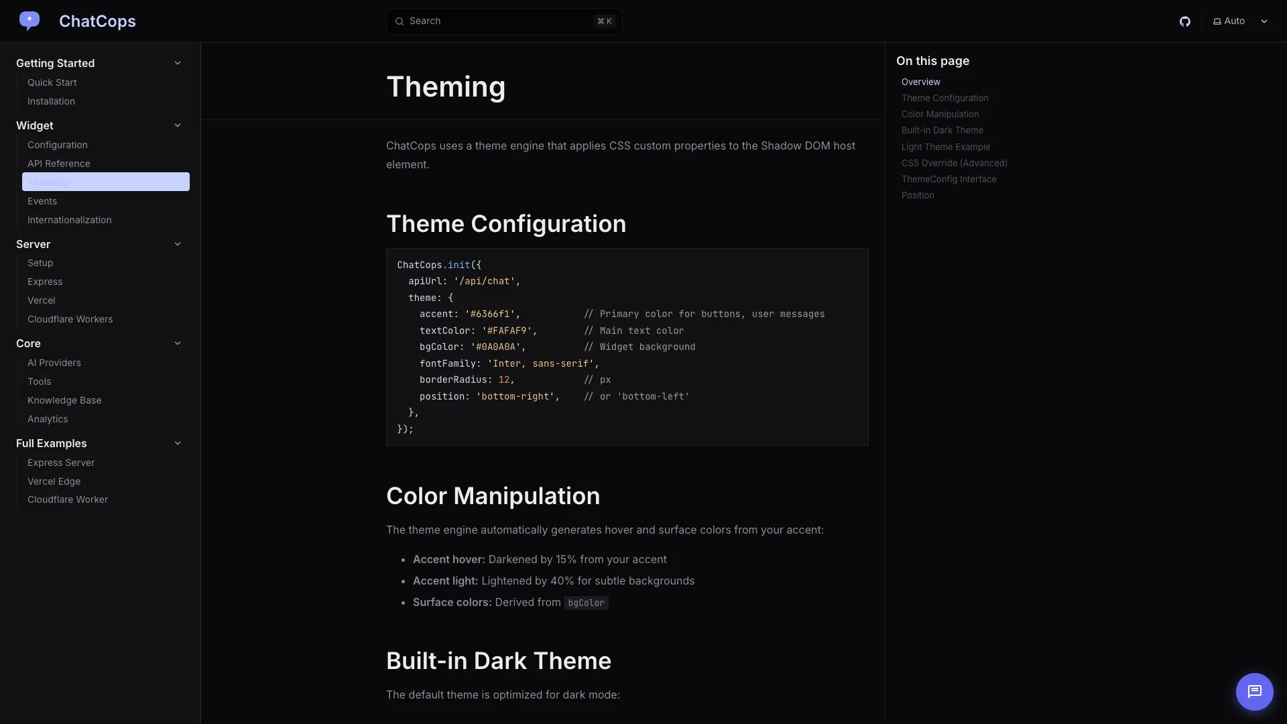Focus the Search input field
This screenshot has height=724, width=1287.
[x=503, y=21]
